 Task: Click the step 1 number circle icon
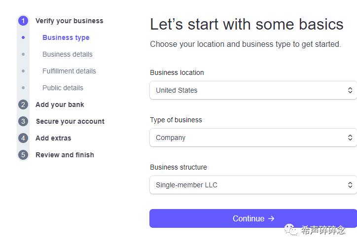[23, 21]
